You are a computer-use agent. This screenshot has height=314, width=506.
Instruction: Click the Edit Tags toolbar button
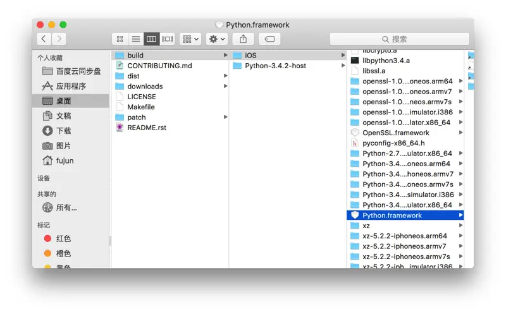click(x=269, y=39)
